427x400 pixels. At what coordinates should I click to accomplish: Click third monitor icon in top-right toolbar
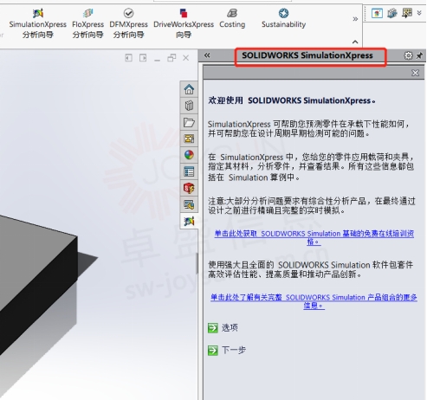click(x=407, y=13)
